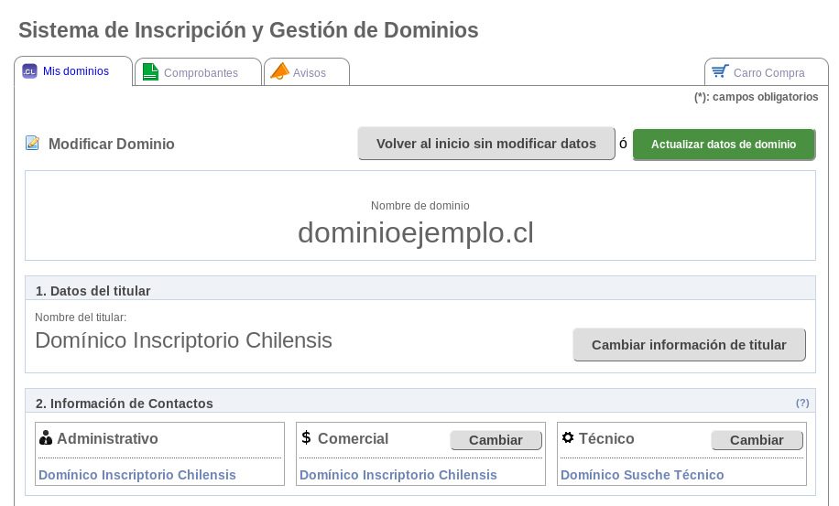The width and height of the screenshot is (839, 506).
Task: Click the .CL icon in Mis dominios tab
Action: (29, 71)
